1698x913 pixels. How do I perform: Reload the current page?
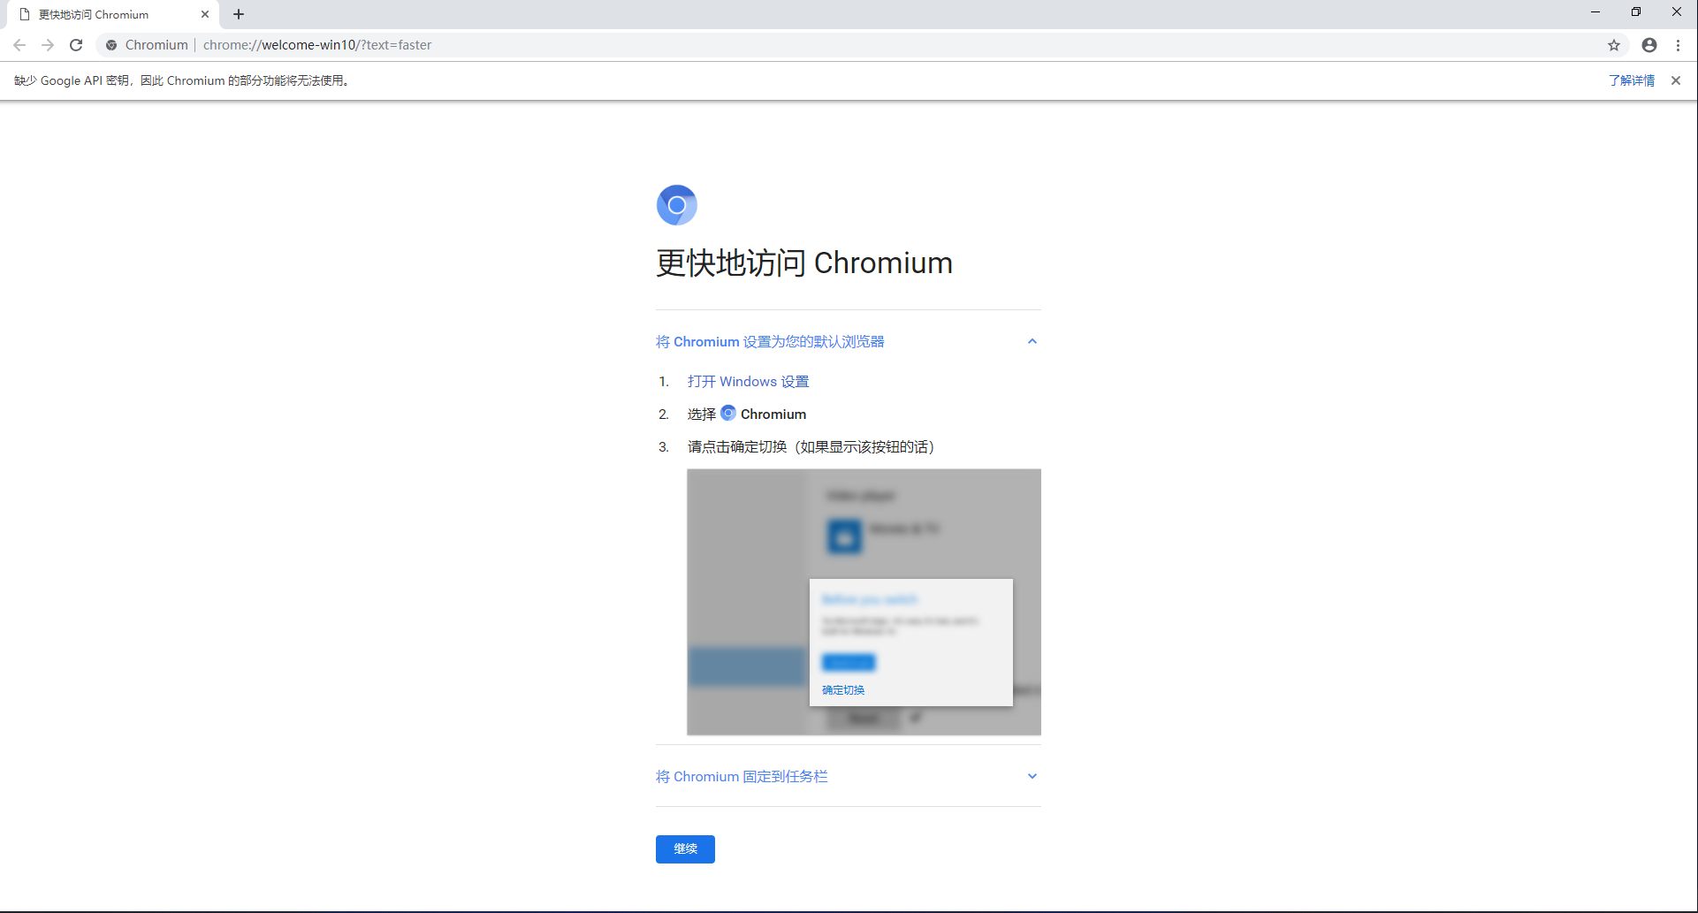(76, 45)
